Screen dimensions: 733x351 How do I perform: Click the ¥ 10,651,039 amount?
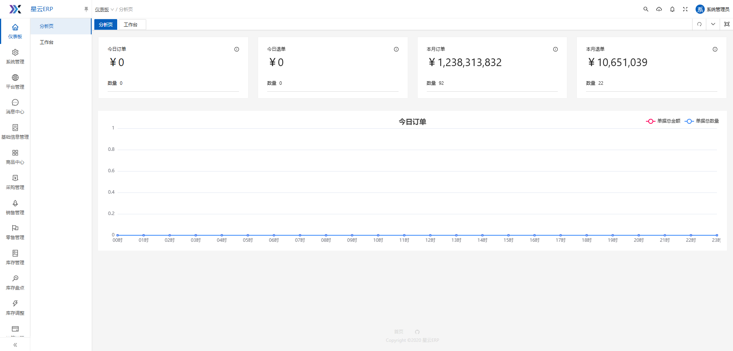click(x=617, y=63)
